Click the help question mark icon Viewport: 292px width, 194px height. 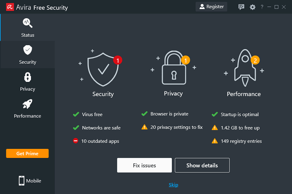(x=262, y=7)
